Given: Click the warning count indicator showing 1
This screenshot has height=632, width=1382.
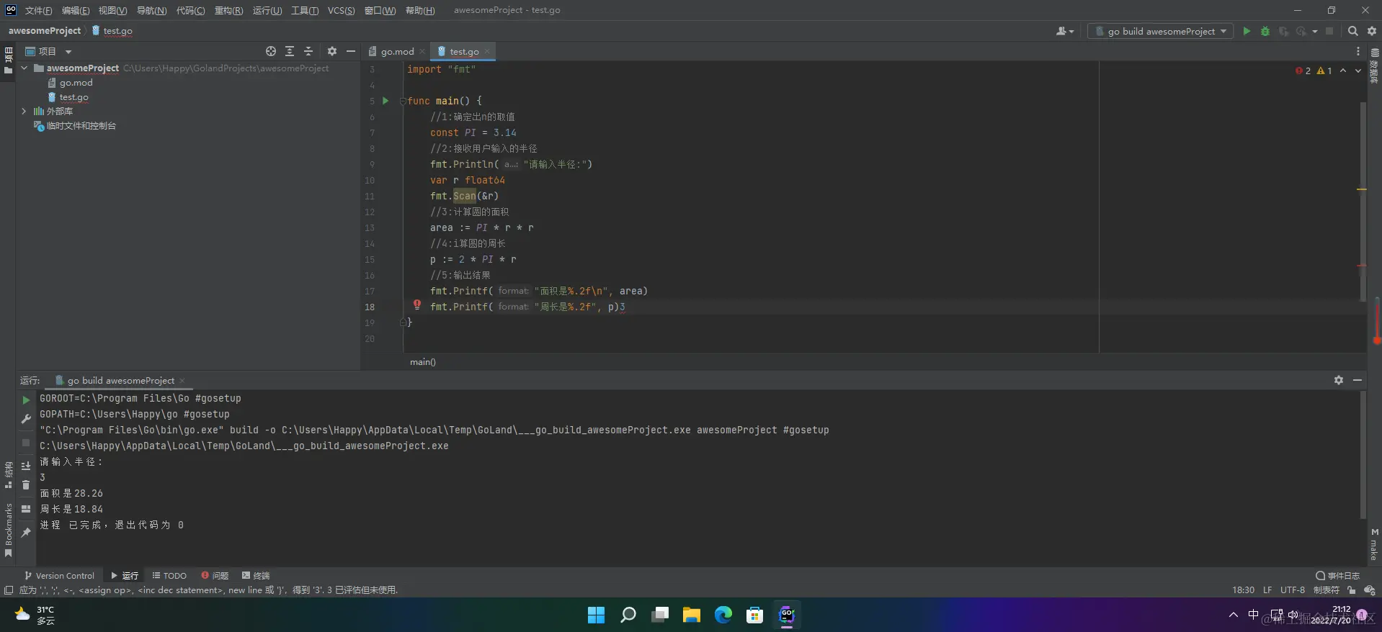Looking at the screenshot, I should point(1324,71).
